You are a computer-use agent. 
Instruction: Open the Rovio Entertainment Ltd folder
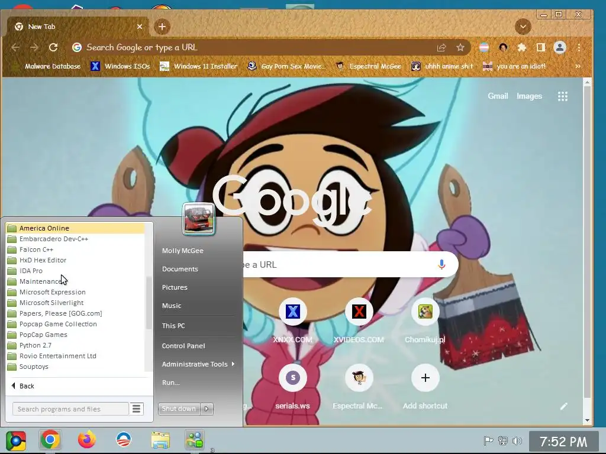[75, 356]
